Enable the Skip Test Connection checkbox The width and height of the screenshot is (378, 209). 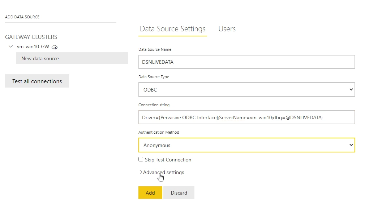tap(141, 159)
